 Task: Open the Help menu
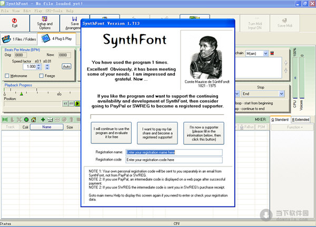point(70,11)
